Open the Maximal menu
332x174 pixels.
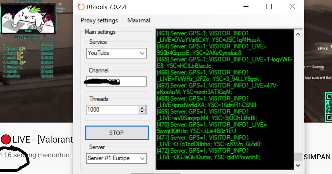(x=139, y=20)
